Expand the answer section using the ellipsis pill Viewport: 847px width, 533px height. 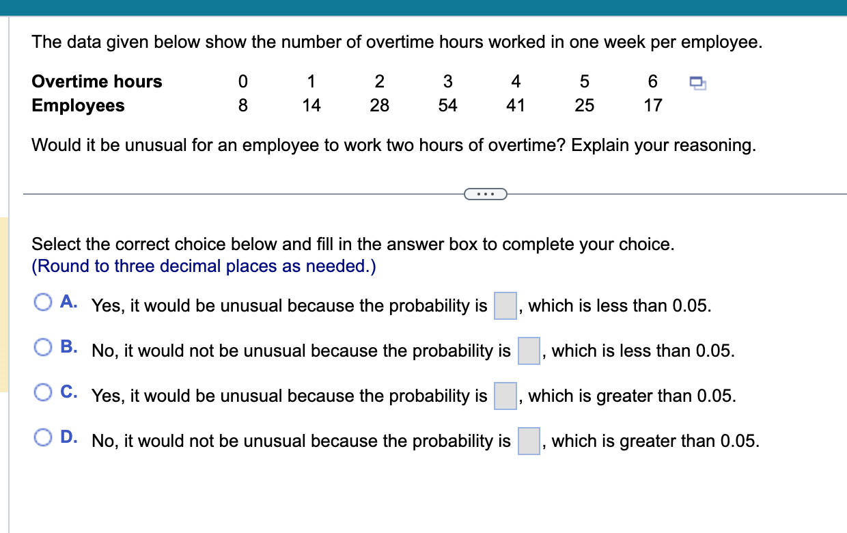tap(486, 194)
